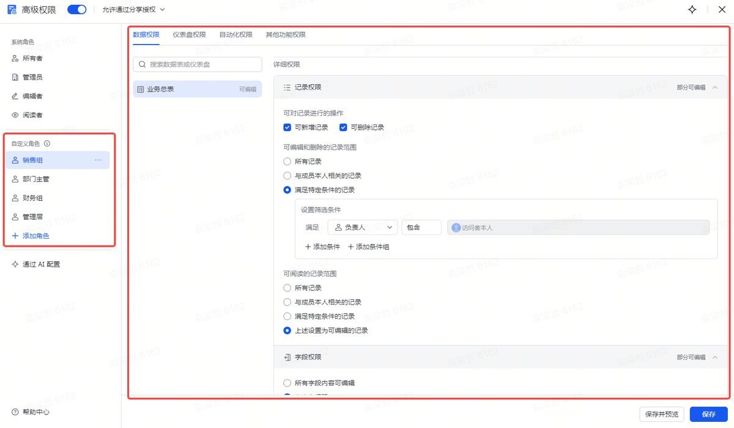Turn off the 高级权限 switch
Screen dimensions: 734x428
77,10
